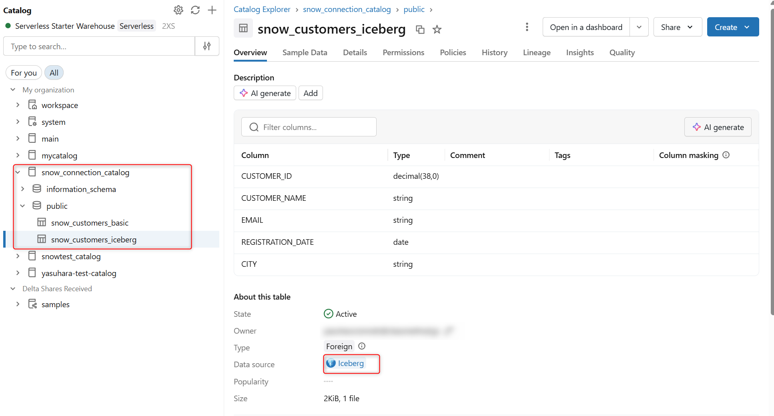Select the All filter pill
The height and width of the screenshot is (416, 774).
[x=54, y=73]
